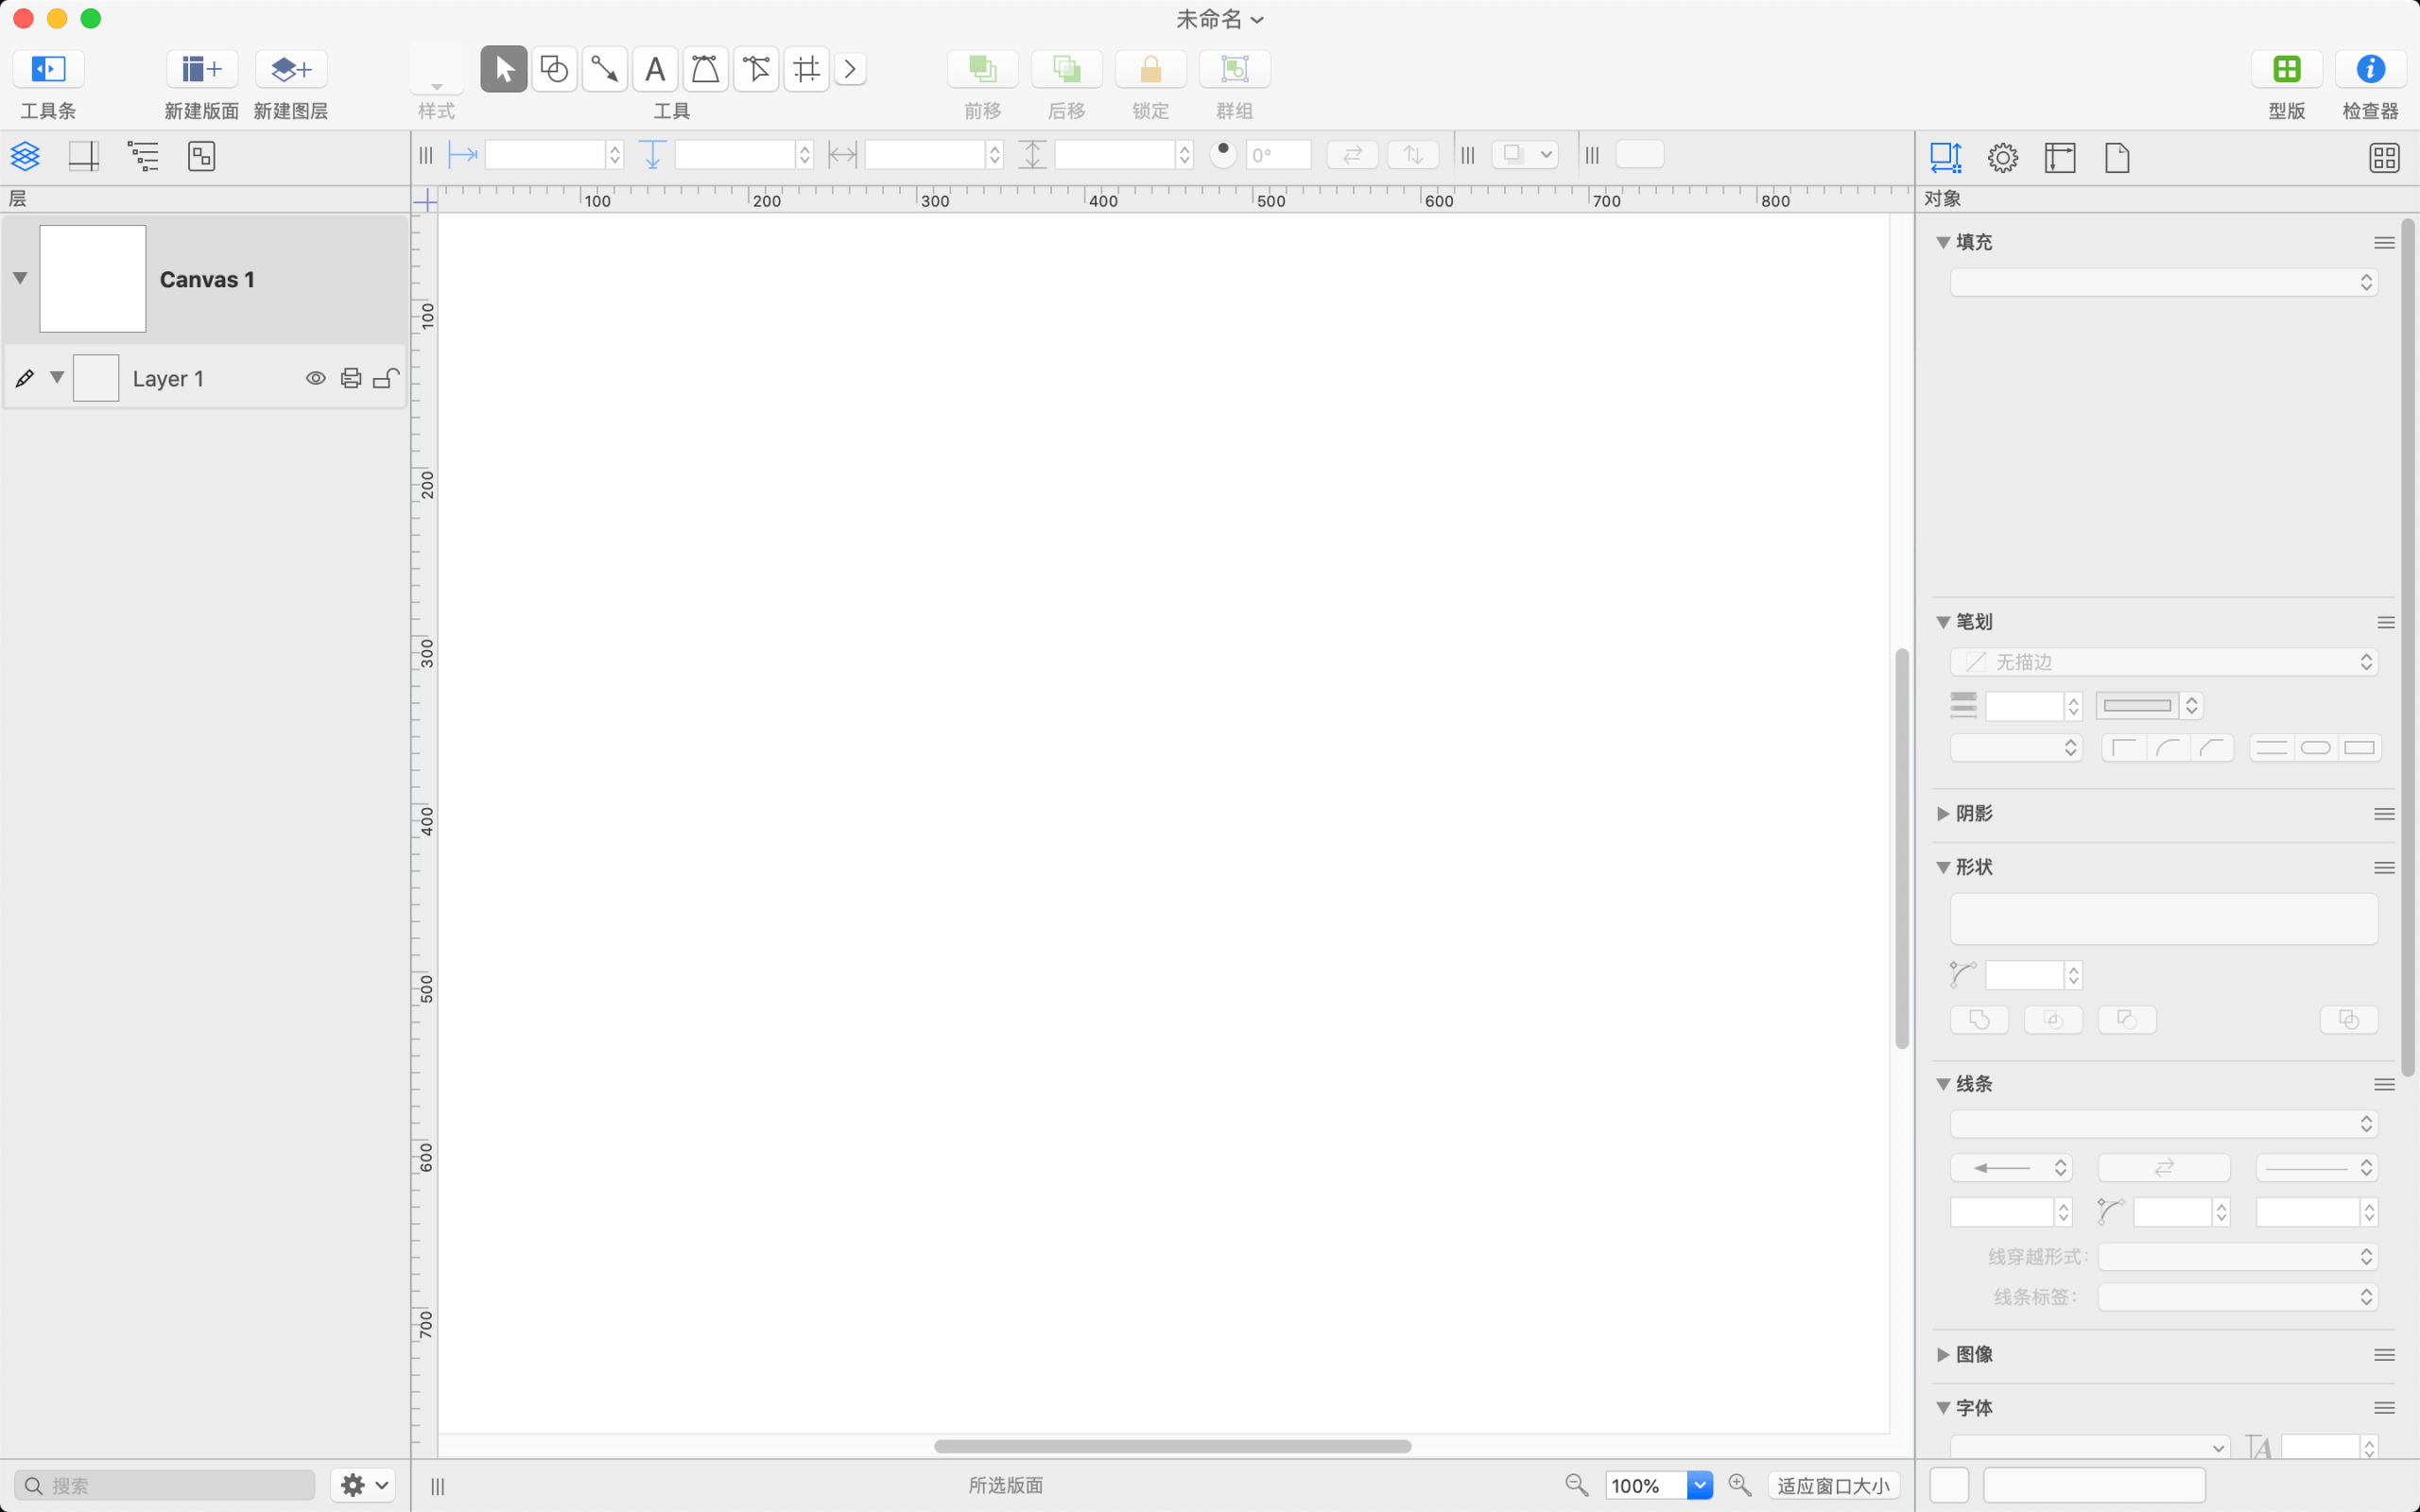The width and height of the screenshot is (2420, 1512).
Task: Select the Shape tool
Action: tap(554, 69)
